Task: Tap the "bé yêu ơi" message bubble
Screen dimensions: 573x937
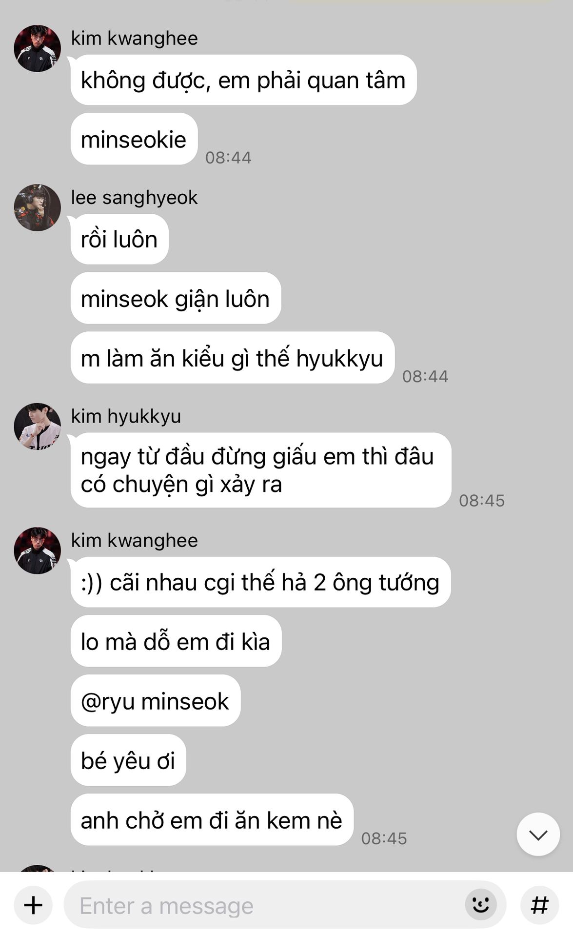Action: pyautogui.click(x=128, y=761)
